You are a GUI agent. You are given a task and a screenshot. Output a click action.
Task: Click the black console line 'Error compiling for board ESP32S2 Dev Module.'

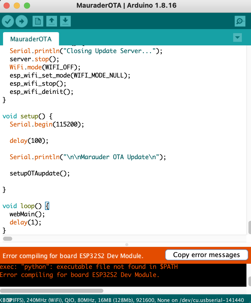pyautogui.click(x=80, y=275)
